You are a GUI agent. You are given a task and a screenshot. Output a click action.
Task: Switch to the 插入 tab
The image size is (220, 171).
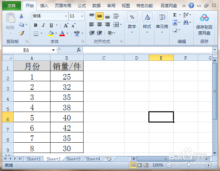(x=44, y=6)
